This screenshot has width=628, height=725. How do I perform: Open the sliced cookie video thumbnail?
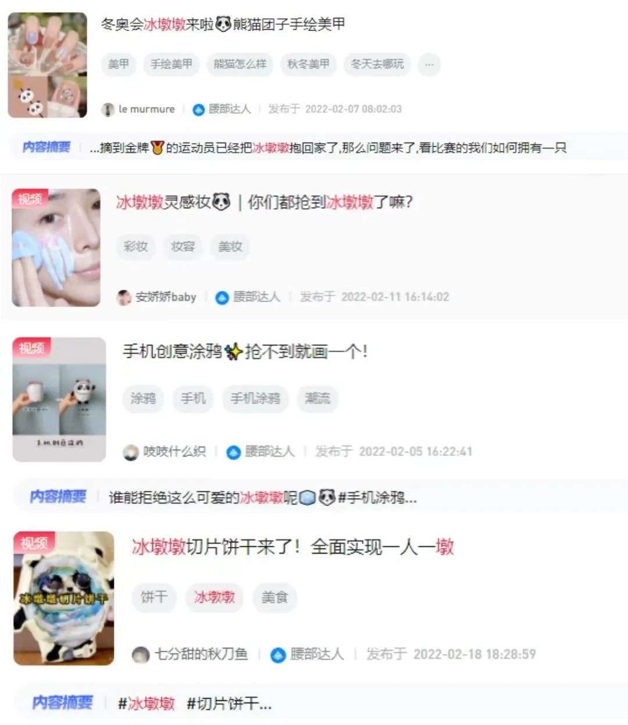(64, 598)
